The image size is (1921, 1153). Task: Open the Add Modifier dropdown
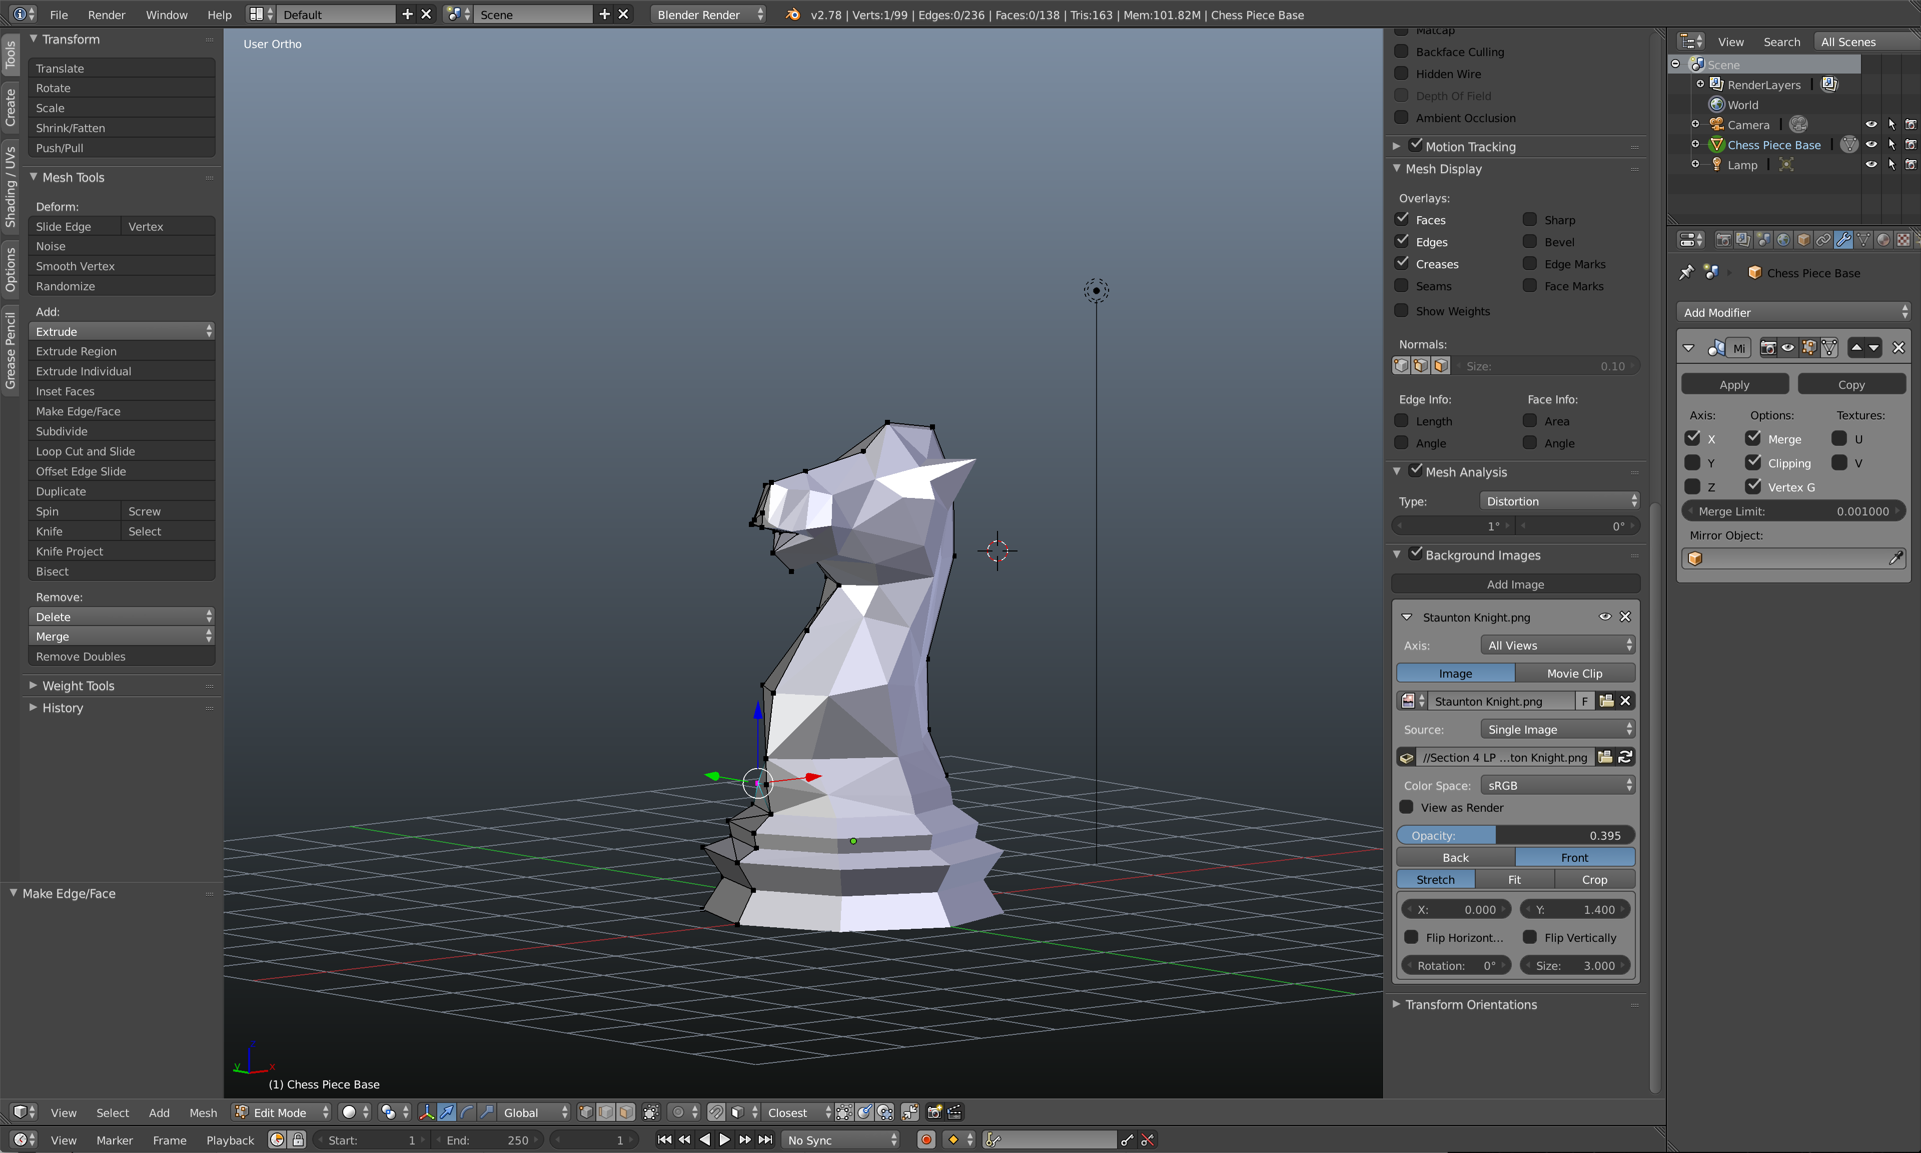(1793, 312)
